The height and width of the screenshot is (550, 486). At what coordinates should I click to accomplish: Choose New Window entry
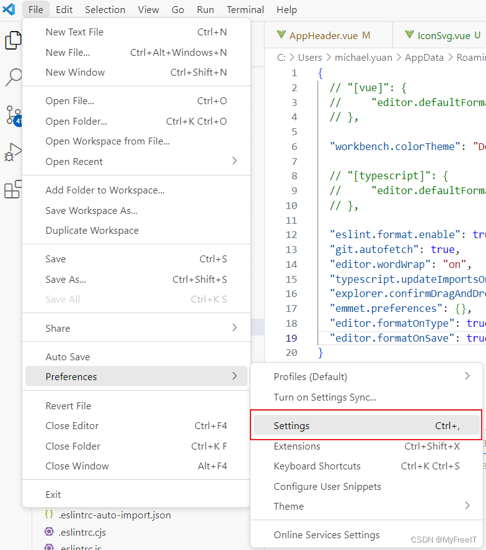tap(136, 73)
